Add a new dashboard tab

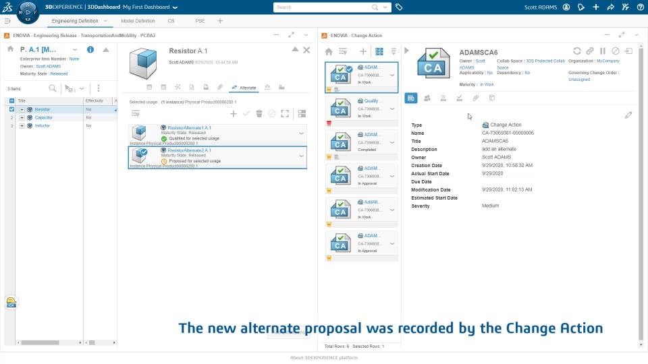click(220, 21)
